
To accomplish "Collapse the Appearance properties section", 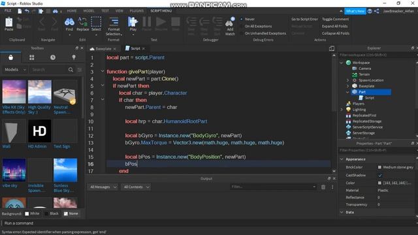I will (342, 159).
